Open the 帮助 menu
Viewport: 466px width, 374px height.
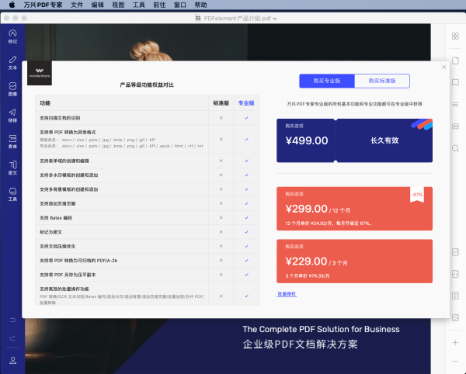click(200, 5)
